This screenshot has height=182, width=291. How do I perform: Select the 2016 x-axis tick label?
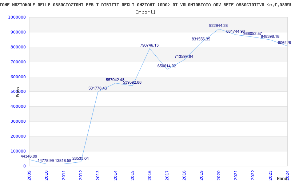click(x=150, y=175)
